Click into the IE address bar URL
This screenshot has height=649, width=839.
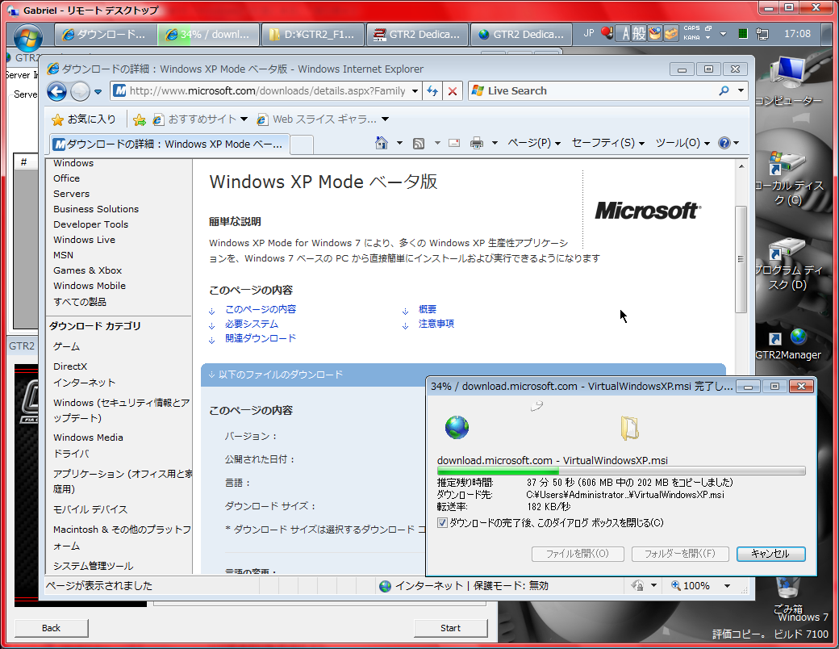pyautogui.click(x=268, y=91)
